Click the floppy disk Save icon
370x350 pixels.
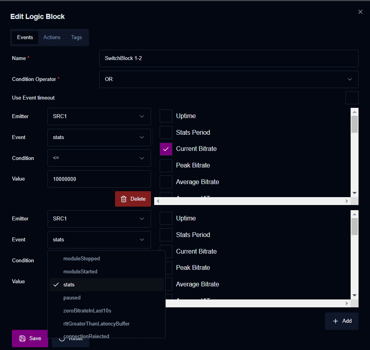pos(23,339)
